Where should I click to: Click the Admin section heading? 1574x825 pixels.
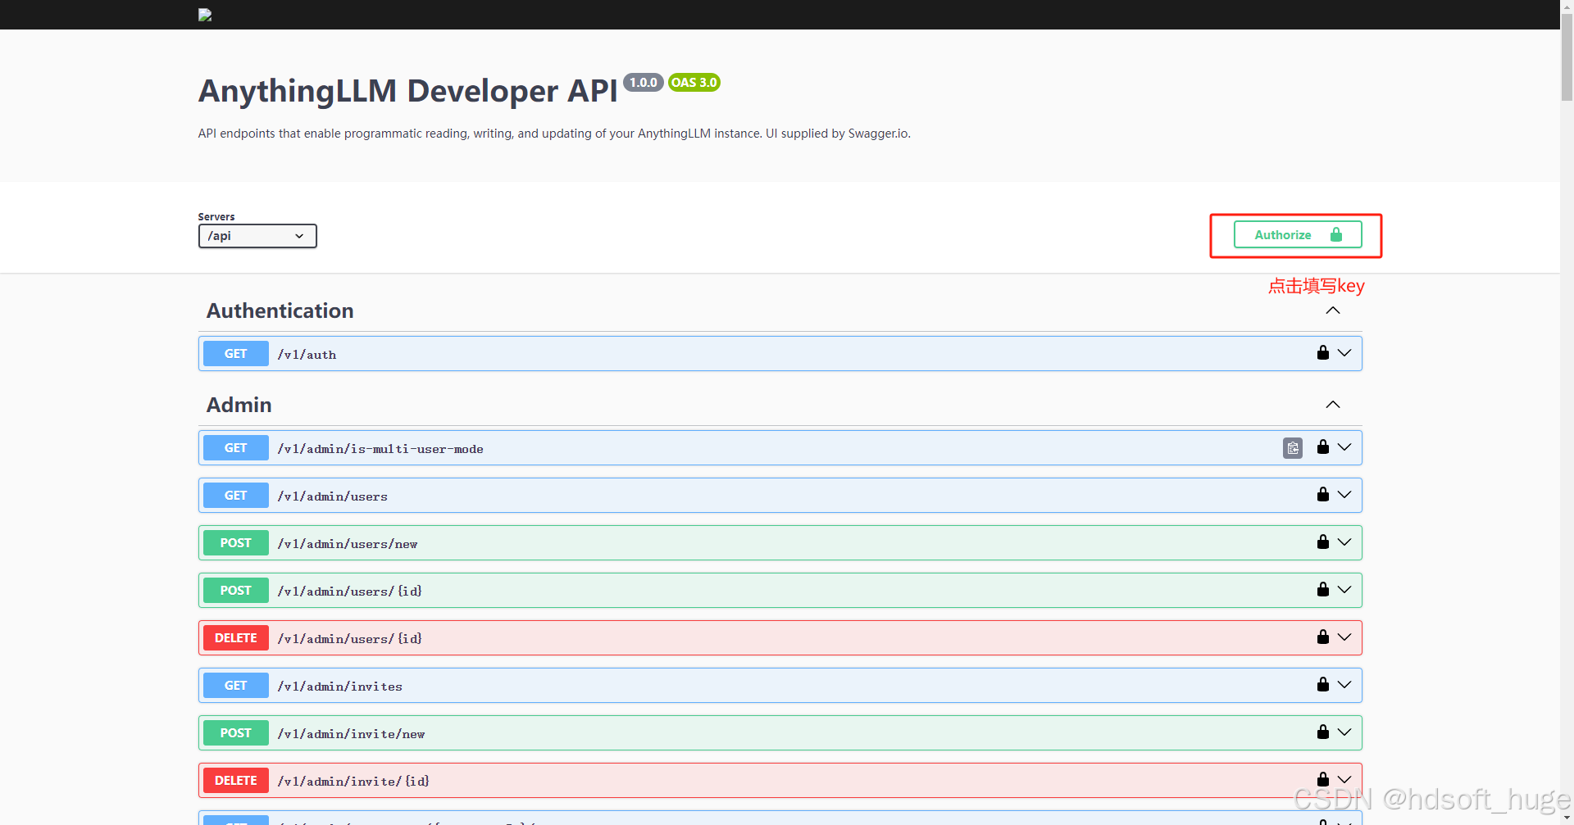239,405
